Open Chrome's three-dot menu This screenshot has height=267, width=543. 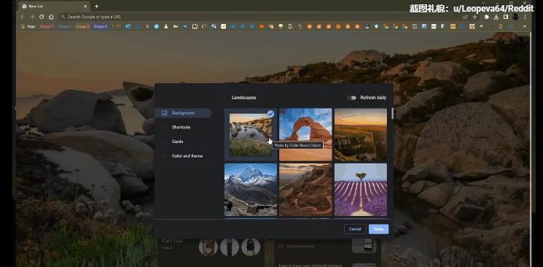coord(525,17)
